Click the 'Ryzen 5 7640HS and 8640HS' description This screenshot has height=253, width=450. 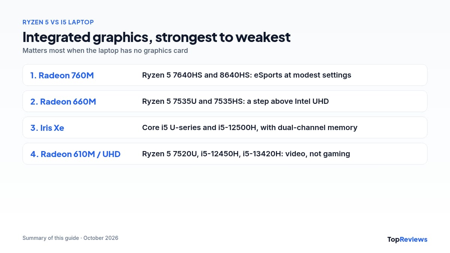coord(246,75)
